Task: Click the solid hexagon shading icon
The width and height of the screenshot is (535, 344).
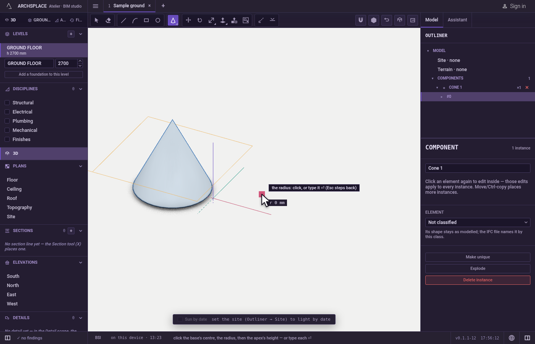Action: point(374,20)
